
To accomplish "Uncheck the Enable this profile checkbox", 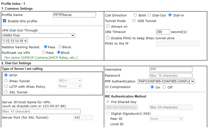I will (5, 21).
